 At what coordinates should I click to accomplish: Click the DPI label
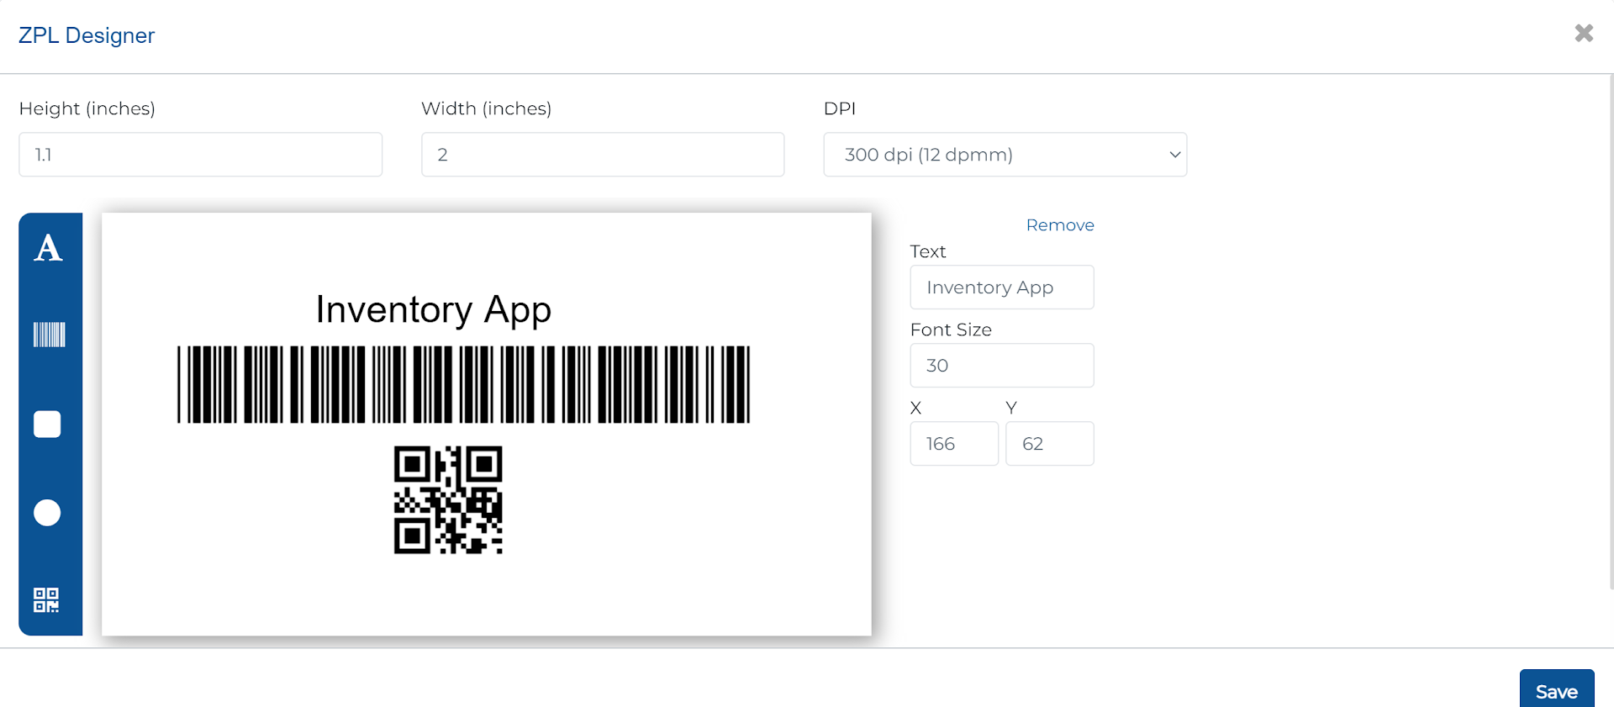point(840,108)
